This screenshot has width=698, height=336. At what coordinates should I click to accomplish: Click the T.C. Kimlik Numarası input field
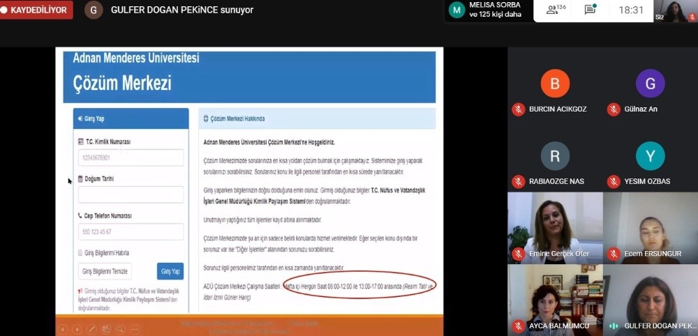131,158
